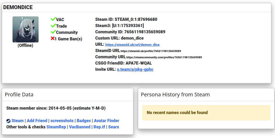This screenshot has width=275, height=138.
Task: Click the Custom URL demon_dice text
Action: click(x=119, y=38)
